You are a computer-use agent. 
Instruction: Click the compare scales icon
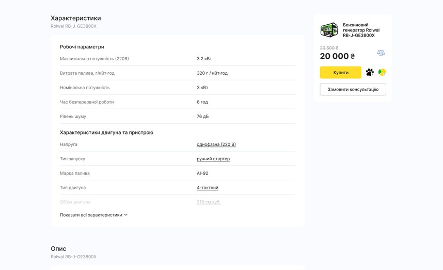point(381,53)
